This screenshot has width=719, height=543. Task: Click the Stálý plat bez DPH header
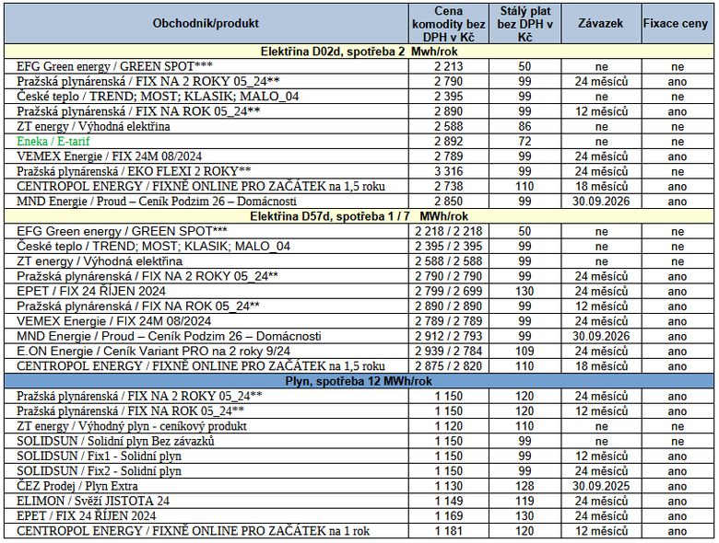(x=525, y=24)
